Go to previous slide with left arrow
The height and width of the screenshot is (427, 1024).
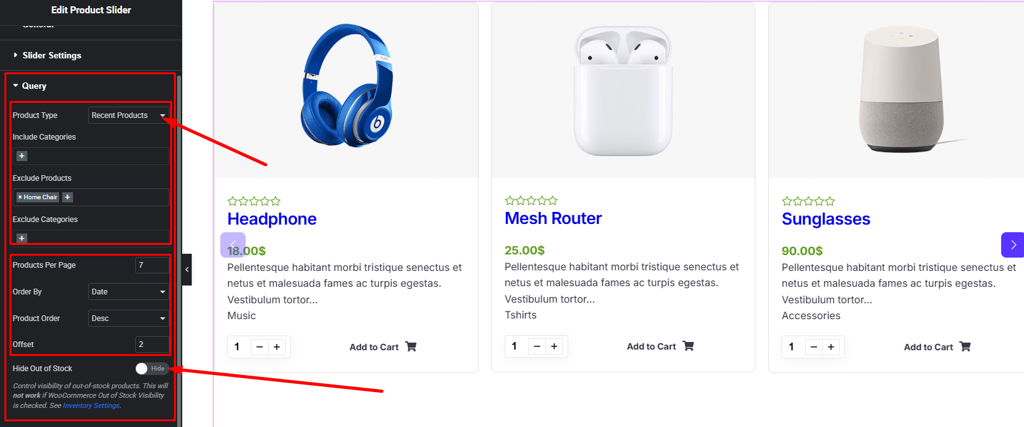pos(233,245)
